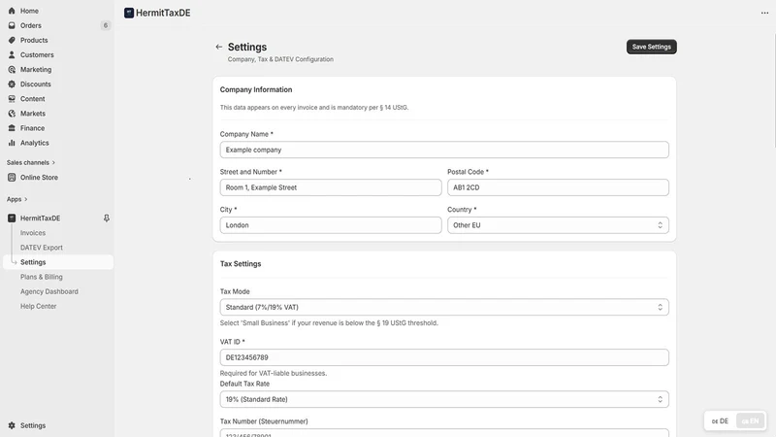Viewport: 776px width, 437px height.
Task: Click the Products tag icon
Action: [12, 40]
